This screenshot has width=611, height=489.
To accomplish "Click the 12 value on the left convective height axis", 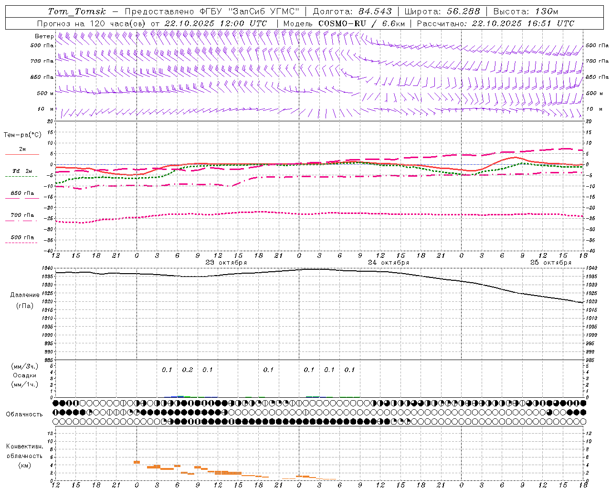I will 51,433.
